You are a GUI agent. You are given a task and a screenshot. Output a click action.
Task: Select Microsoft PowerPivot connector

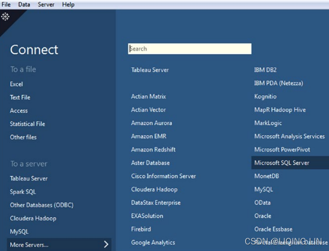pos(282,150)
